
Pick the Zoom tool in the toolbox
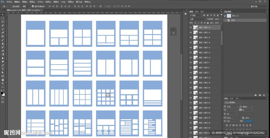point(3,83)
